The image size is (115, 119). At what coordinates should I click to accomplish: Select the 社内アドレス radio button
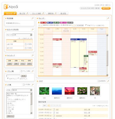18,79
